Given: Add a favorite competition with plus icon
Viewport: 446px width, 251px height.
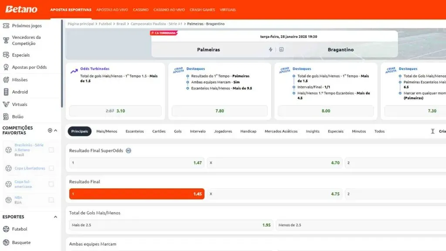Looking at the screenshot, I should coord(50,130).
